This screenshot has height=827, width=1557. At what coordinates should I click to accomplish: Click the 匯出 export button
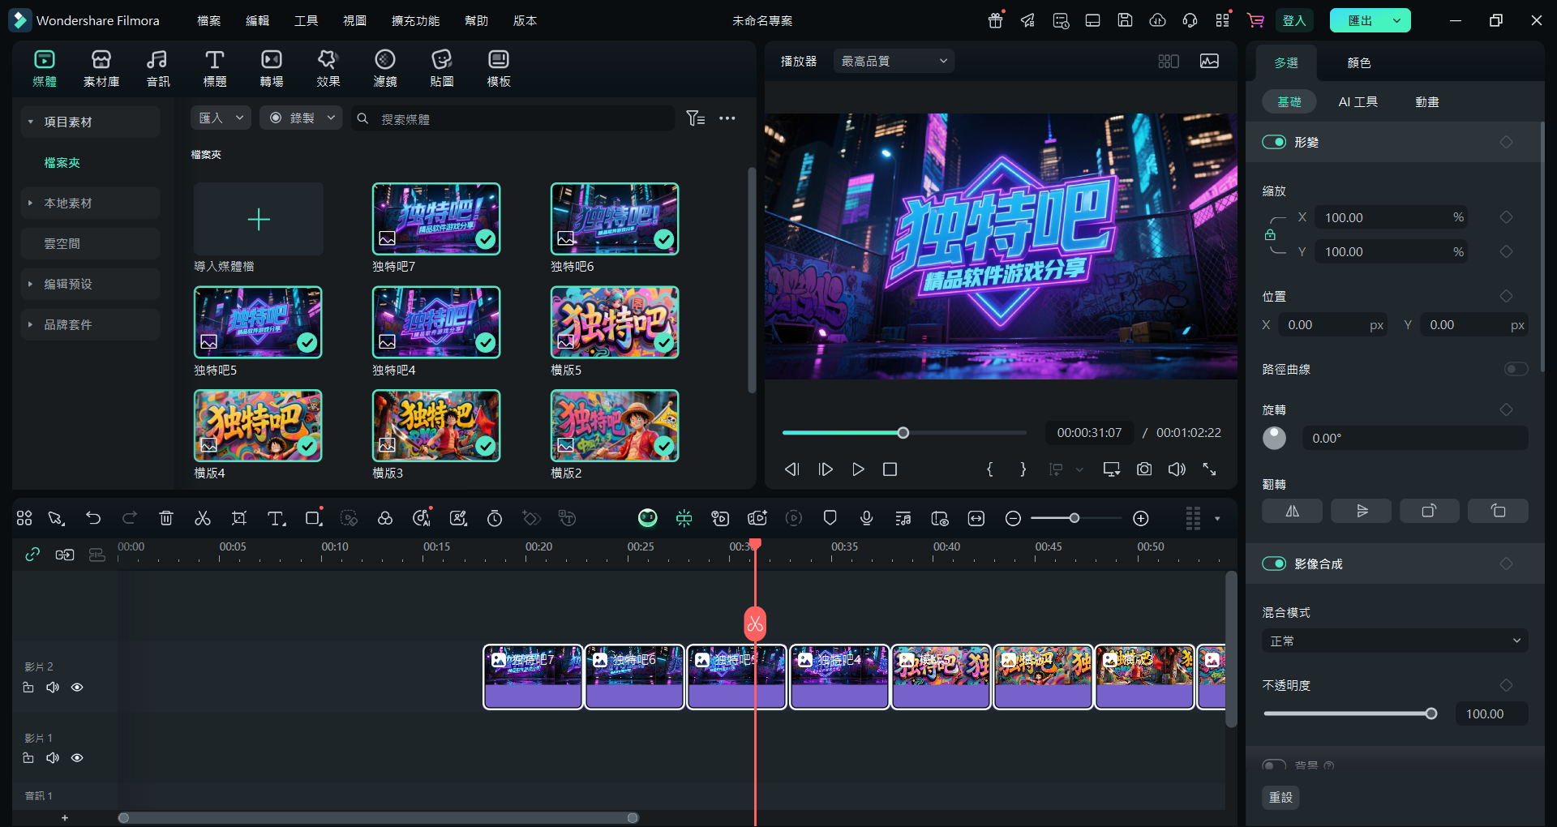click(x=1360, y=20)
